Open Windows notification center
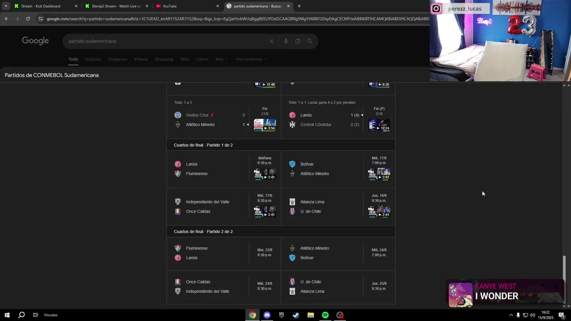The image size is (571, 321). coord(562,315)
